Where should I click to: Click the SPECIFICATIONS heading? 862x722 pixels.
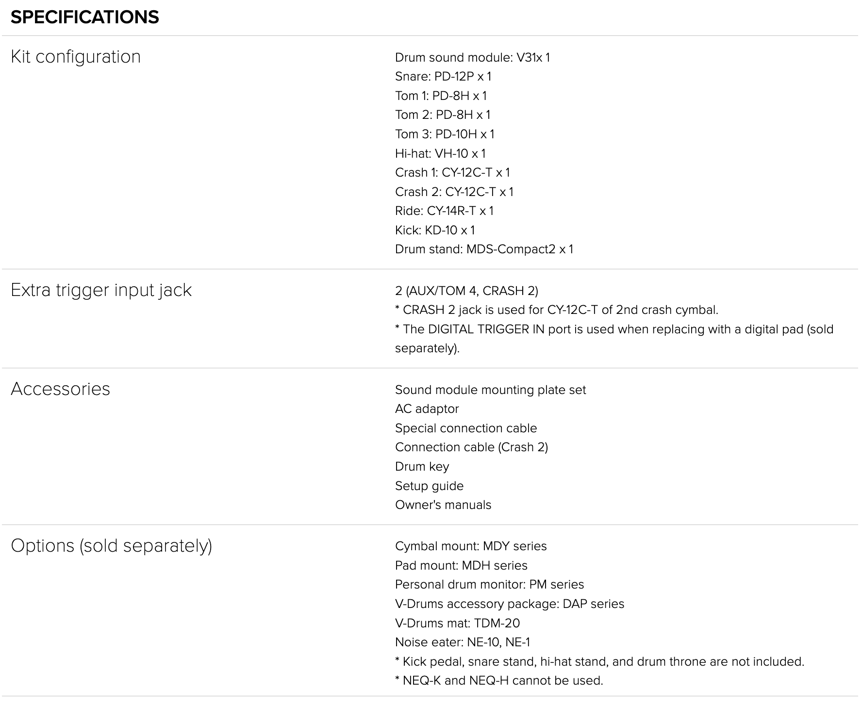[85, 17]
